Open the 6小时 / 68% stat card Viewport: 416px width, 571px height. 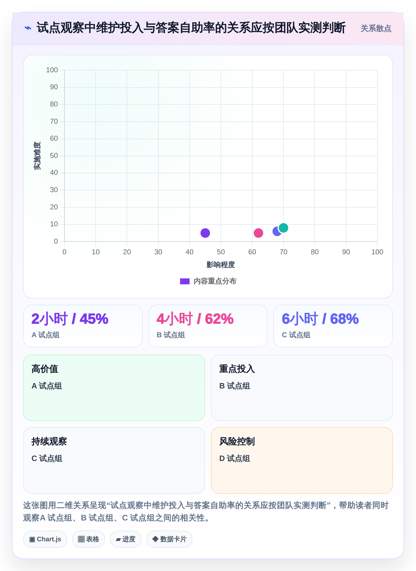tap(333, 326)
